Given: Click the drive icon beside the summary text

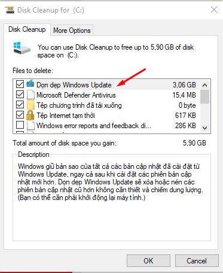Looking at the screenshot, I should click(x=22, y=48).
